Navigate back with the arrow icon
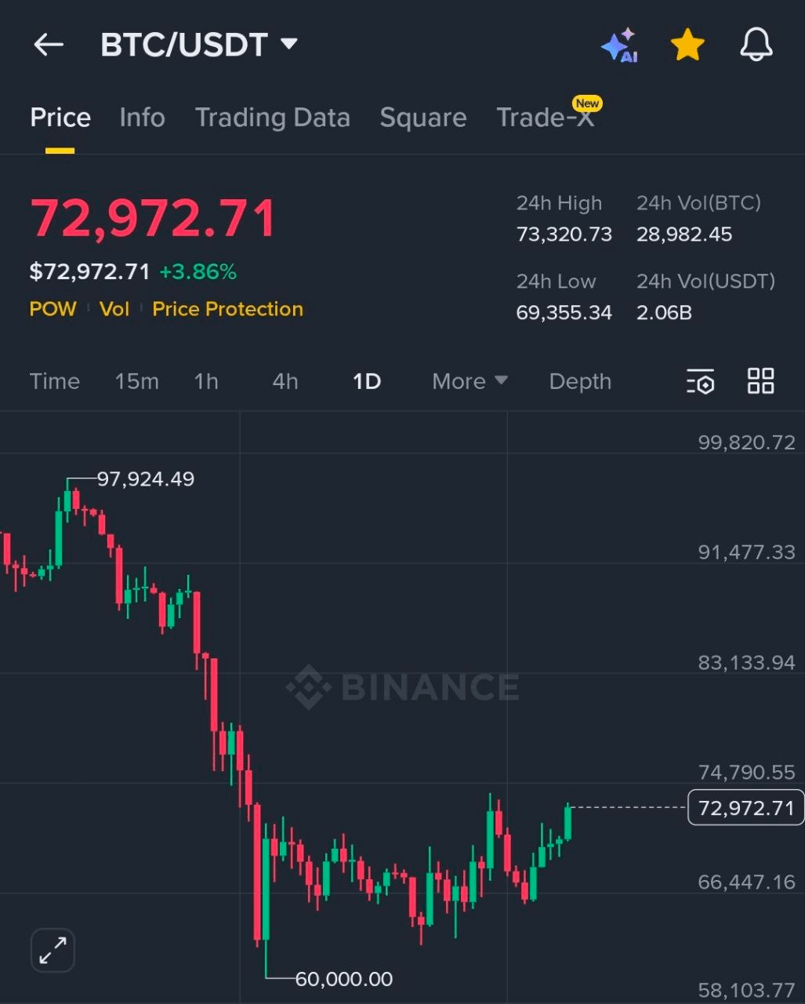This screenshot has height=1004, width=805. point(49,45)
